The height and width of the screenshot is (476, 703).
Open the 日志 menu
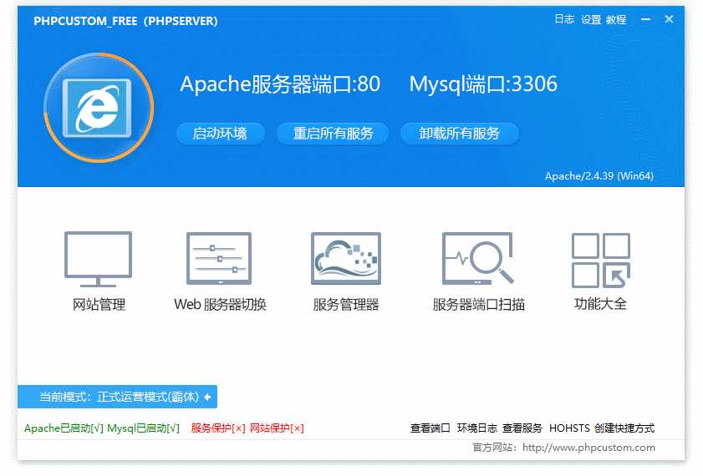[564, 19]
